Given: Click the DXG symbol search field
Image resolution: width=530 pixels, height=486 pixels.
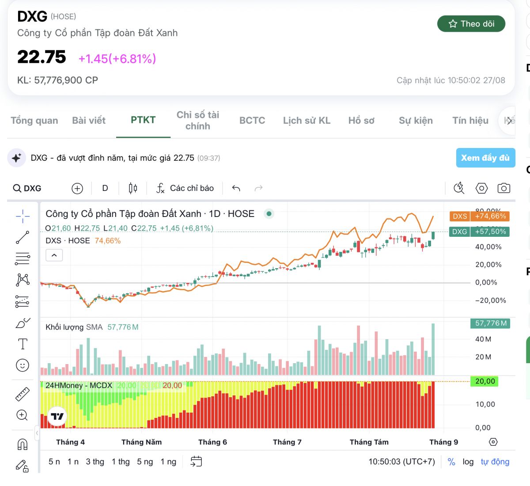Looking at the screenshot, I should pyautogui.click(x=27, y=188).
